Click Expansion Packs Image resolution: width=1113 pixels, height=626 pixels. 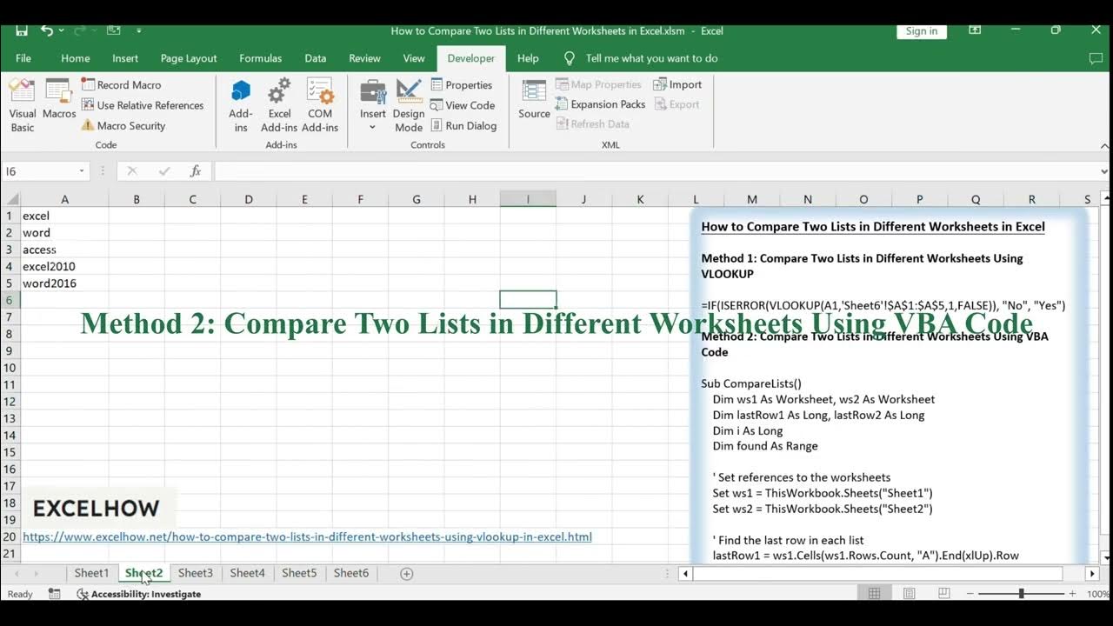click(x=601, y=104)
